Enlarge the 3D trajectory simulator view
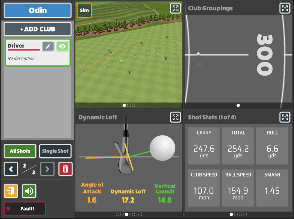Screen dimensions: 294x219 pos(175,8)
